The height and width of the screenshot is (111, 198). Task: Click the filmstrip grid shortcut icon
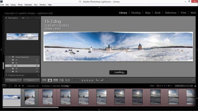(16, 86)
